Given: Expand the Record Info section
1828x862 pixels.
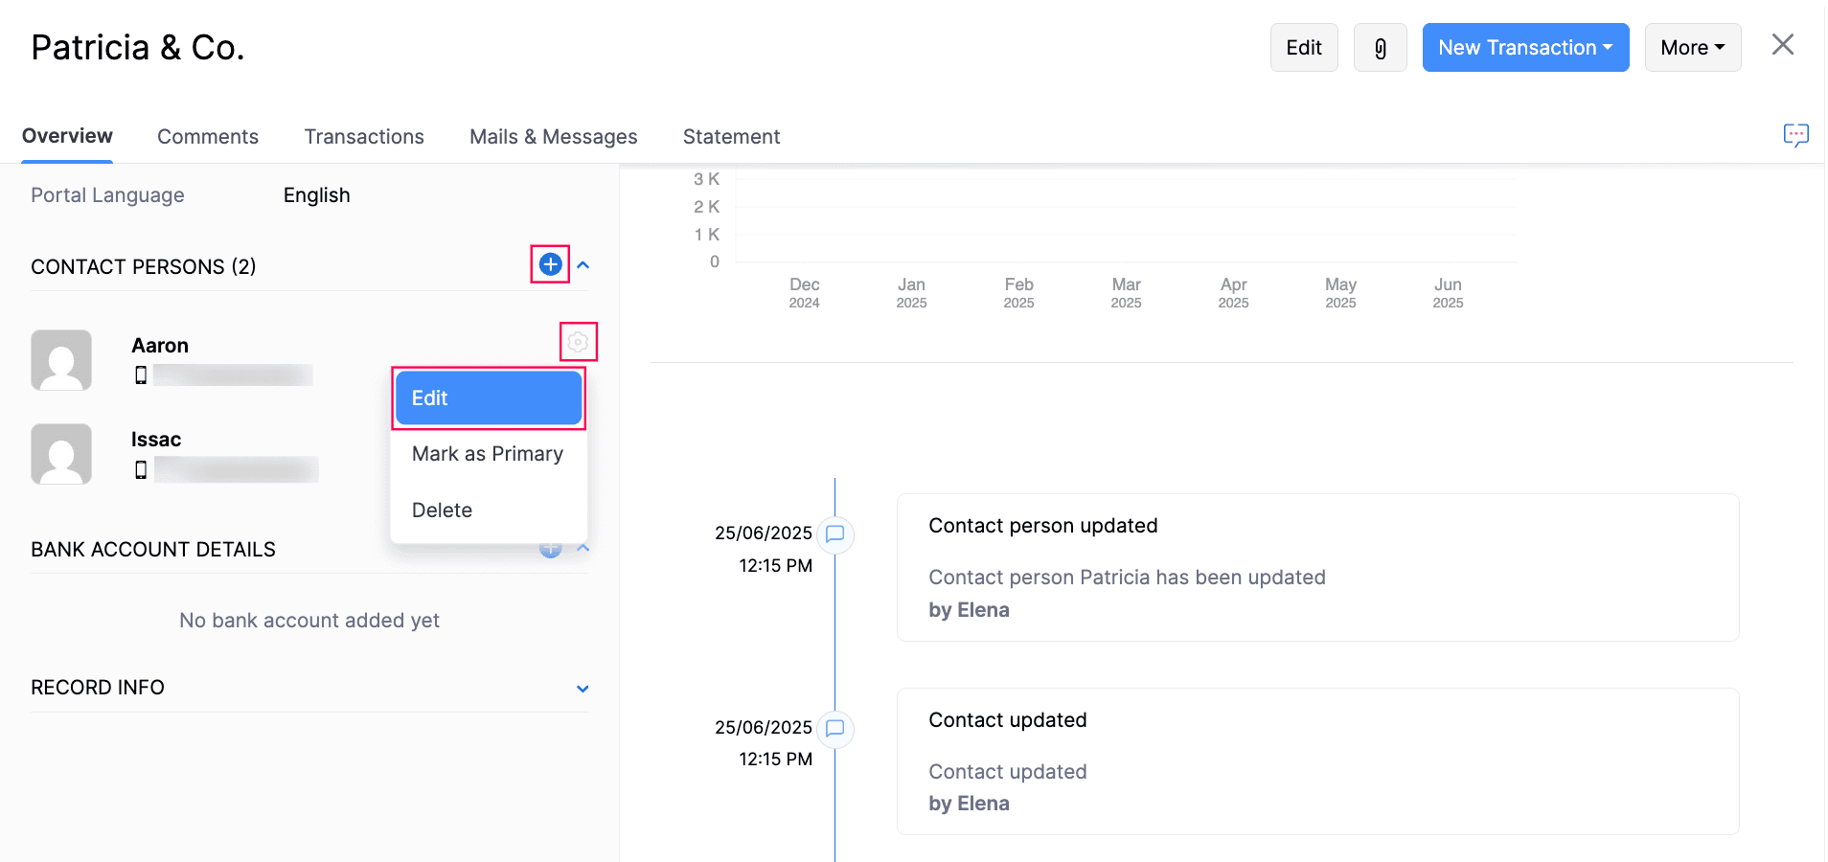Looking at the screenshot, I should click(x=583, y=689).
